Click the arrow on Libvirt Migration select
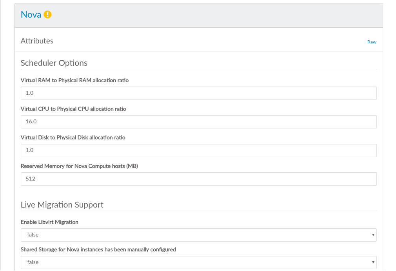Viewport: 396px width, 271px height. pos(372,235)
